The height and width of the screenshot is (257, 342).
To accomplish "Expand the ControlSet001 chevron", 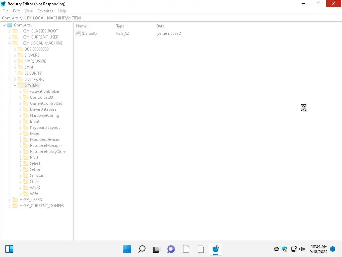I will [x=20, y=97].
